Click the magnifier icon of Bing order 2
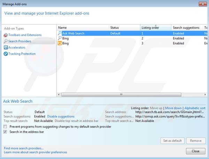 (60, 38)
